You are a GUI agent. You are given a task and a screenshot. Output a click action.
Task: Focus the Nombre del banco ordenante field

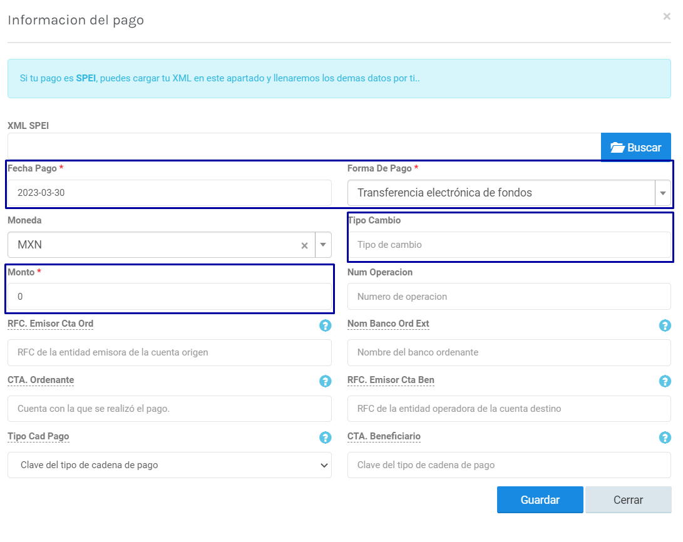coord(508,352)
